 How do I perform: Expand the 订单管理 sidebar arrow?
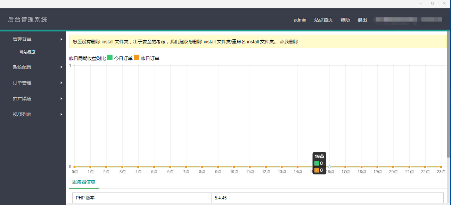(61, 83)
